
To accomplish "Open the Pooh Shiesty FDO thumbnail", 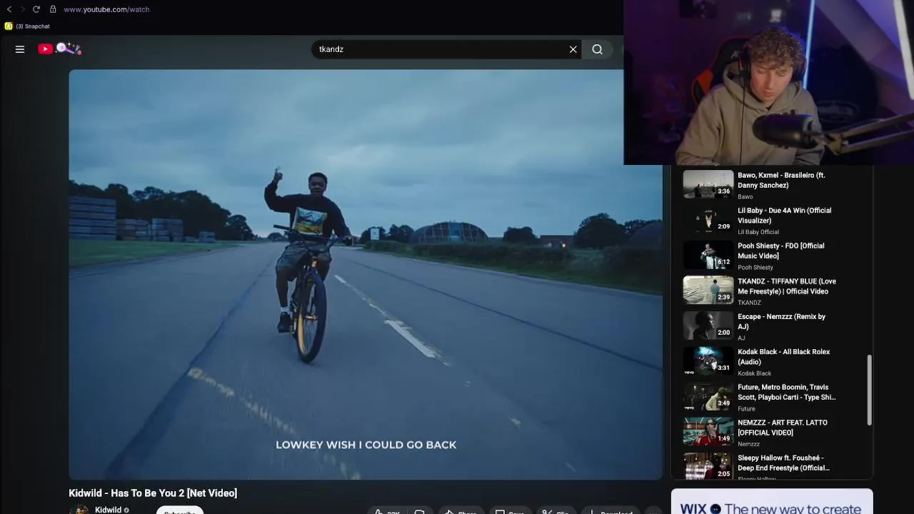I will point(708,254).
